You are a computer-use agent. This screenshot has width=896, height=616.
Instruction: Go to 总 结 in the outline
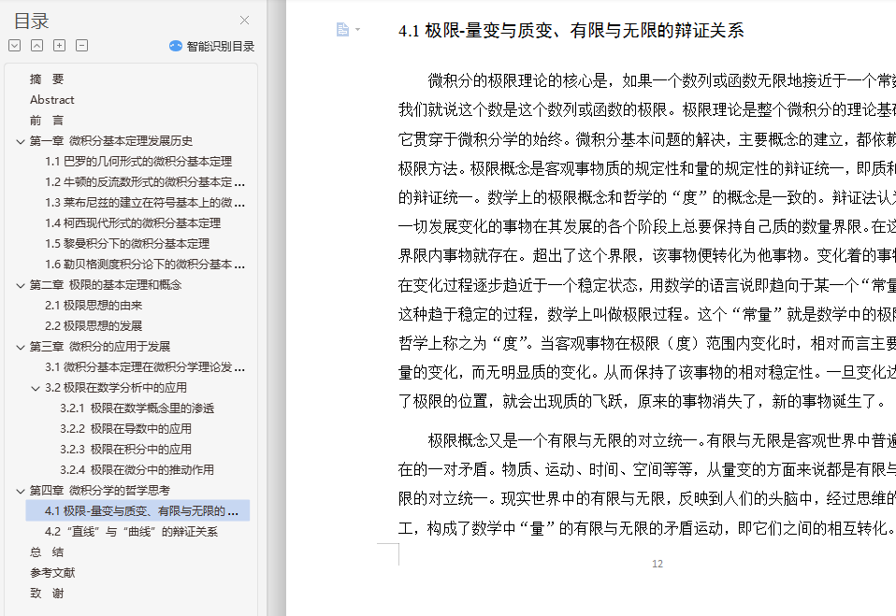47,552
